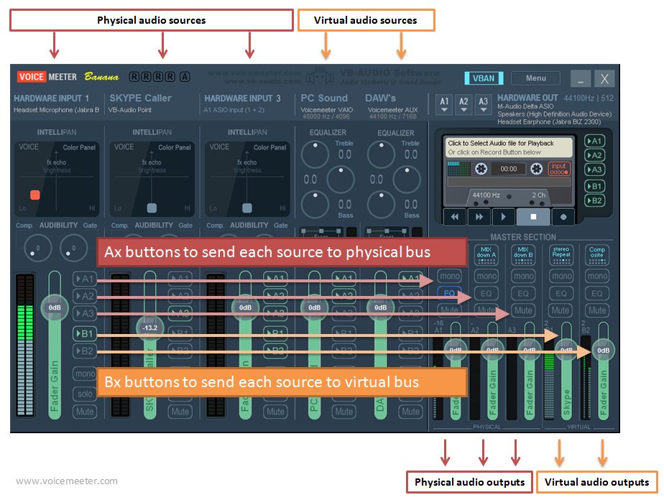Viewport: 664px width, 500px height.
Task: Open the A1 hardware output device dropdown
Action: [x=444, y=105]
